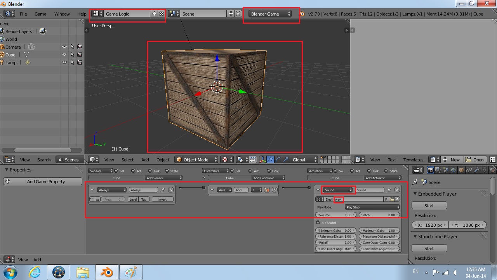497x280 pixels.
Task: Open the Sensors show options dropdown
Action: point(101,171)
